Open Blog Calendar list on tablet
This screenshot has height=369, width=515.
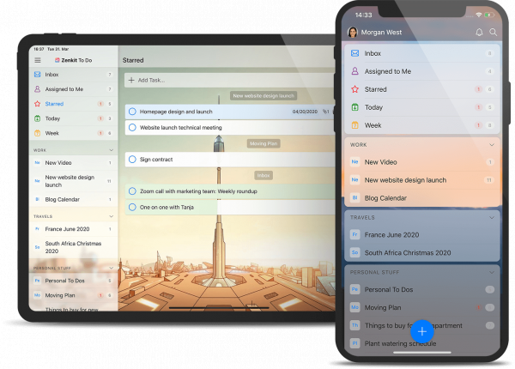(x=63, y=199)
